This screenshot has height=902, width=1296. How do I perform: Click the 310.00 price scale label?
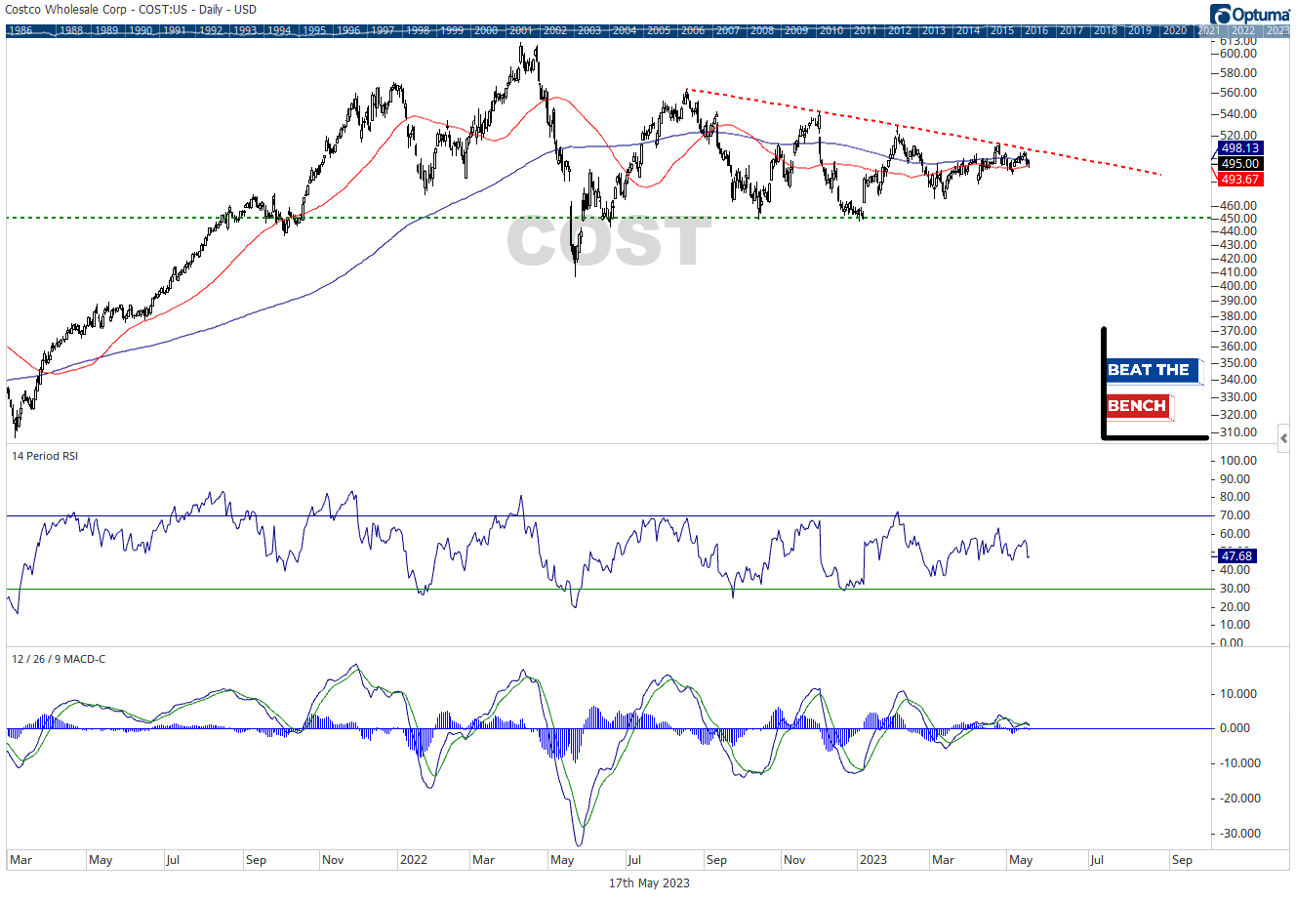pyautogui.click(x=1237, y=432)
